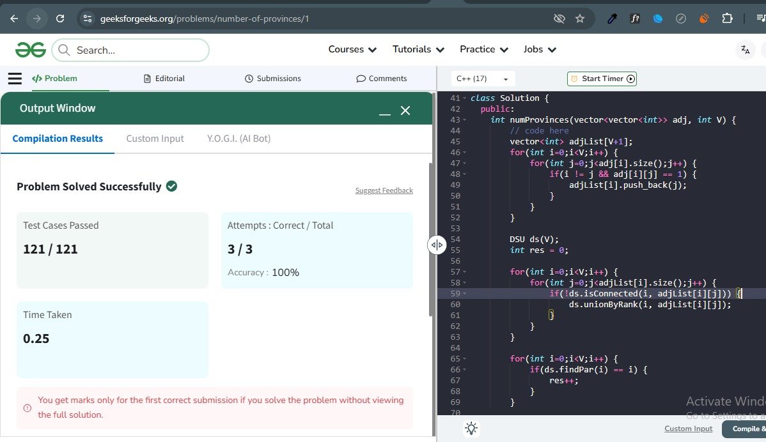Click the 3 / 3 attempts value
This screenshot has height=442, width=766.
(x=240, y=249)
